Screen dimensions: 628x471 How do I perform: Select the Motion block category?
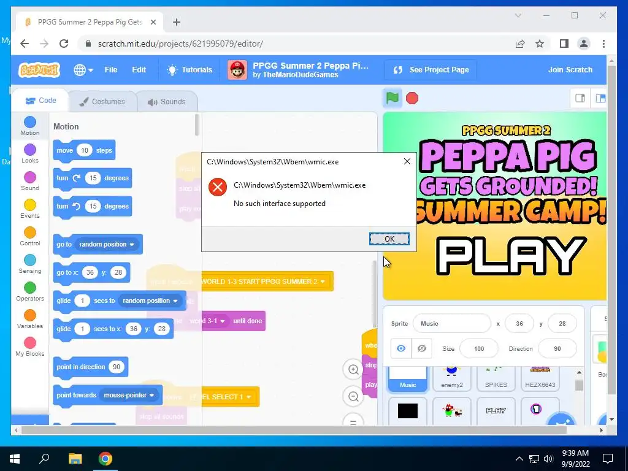[30, 126]
